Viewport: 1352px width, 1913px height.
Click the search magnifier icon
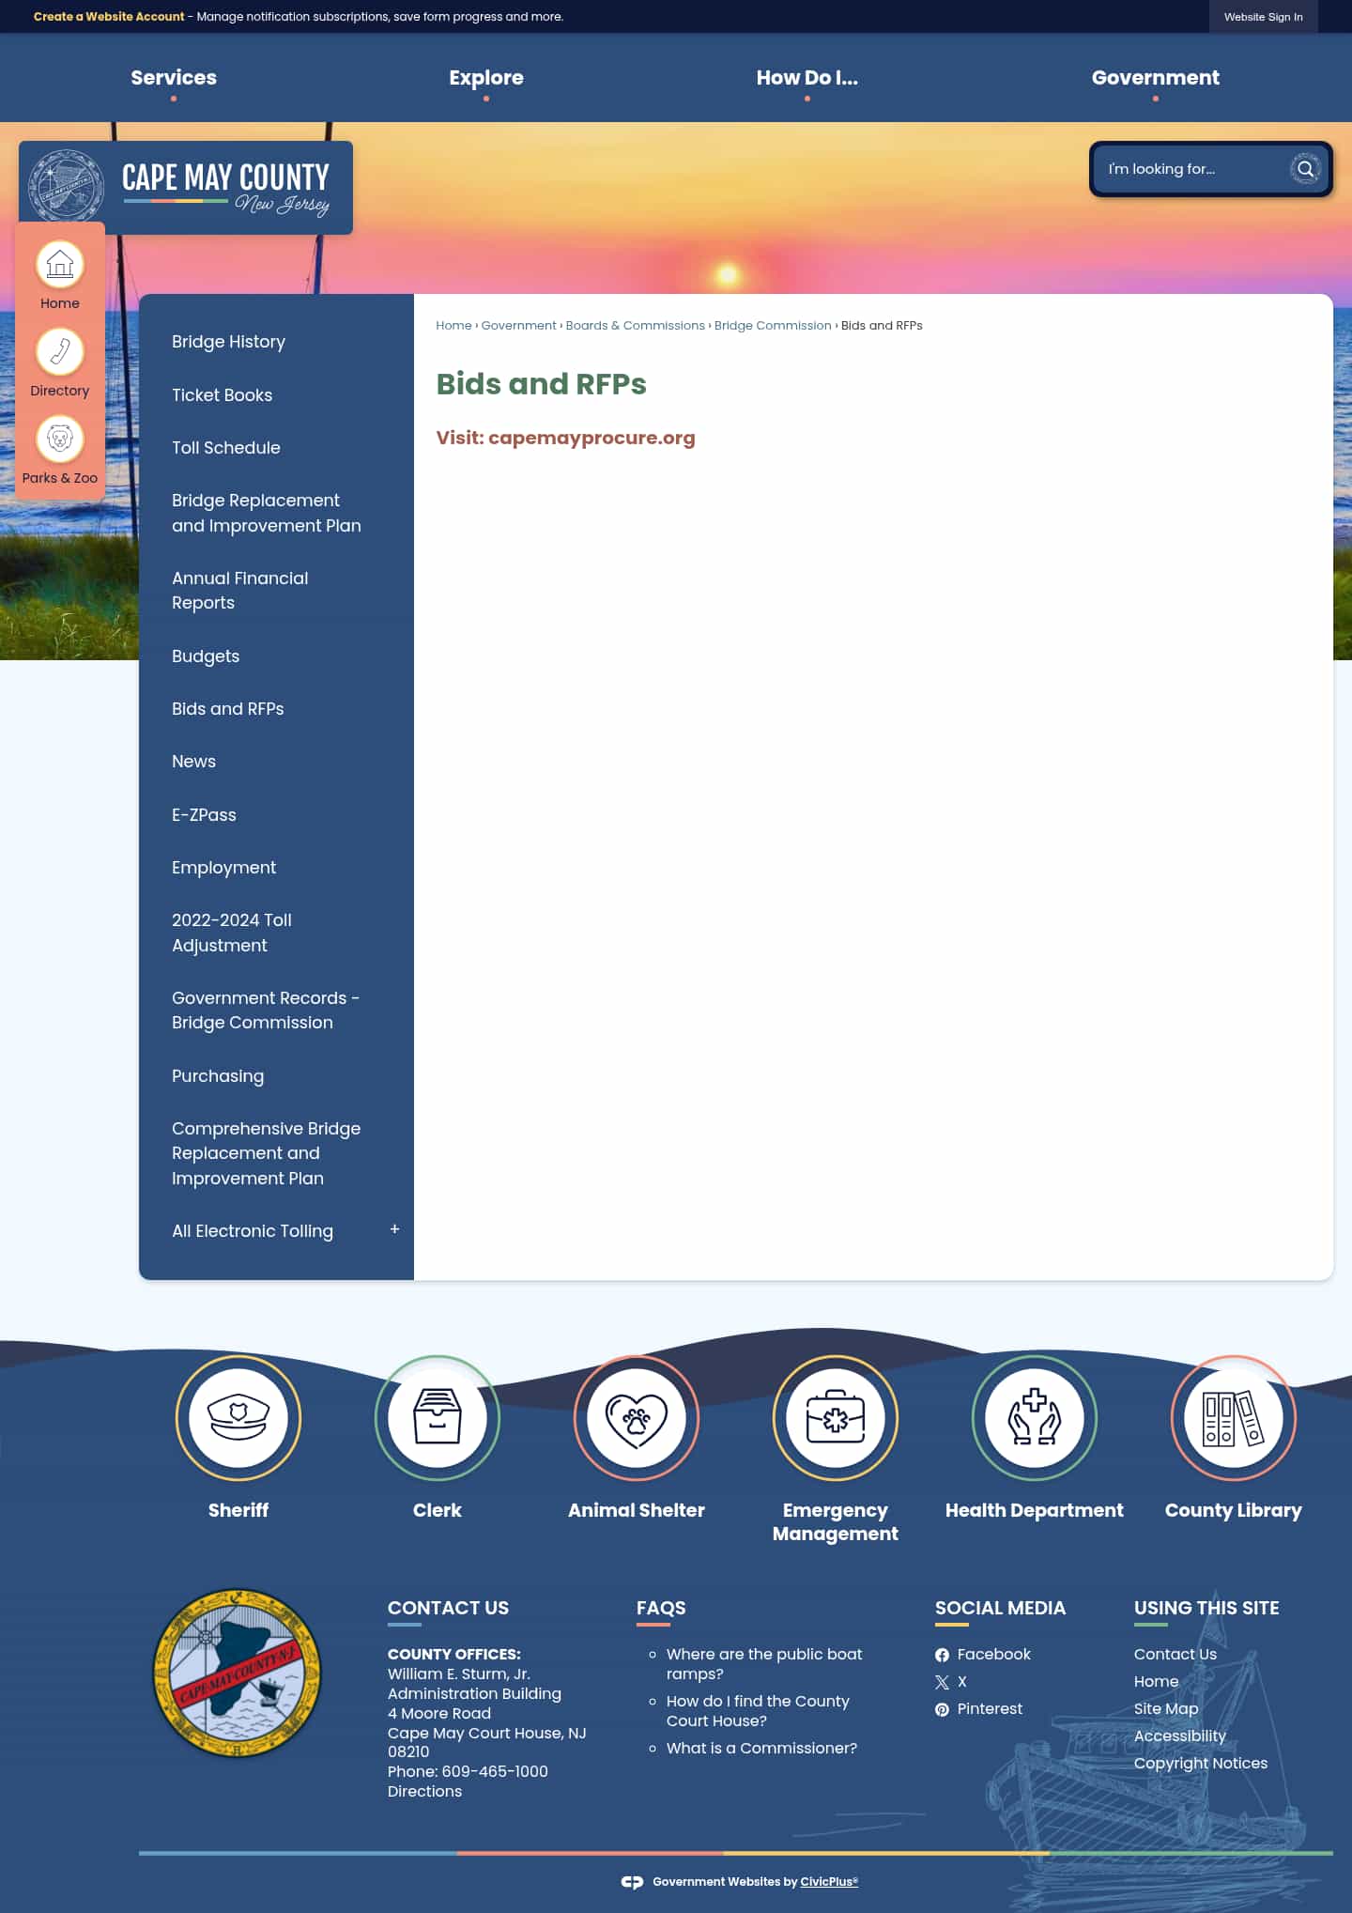coord(1305,169)
